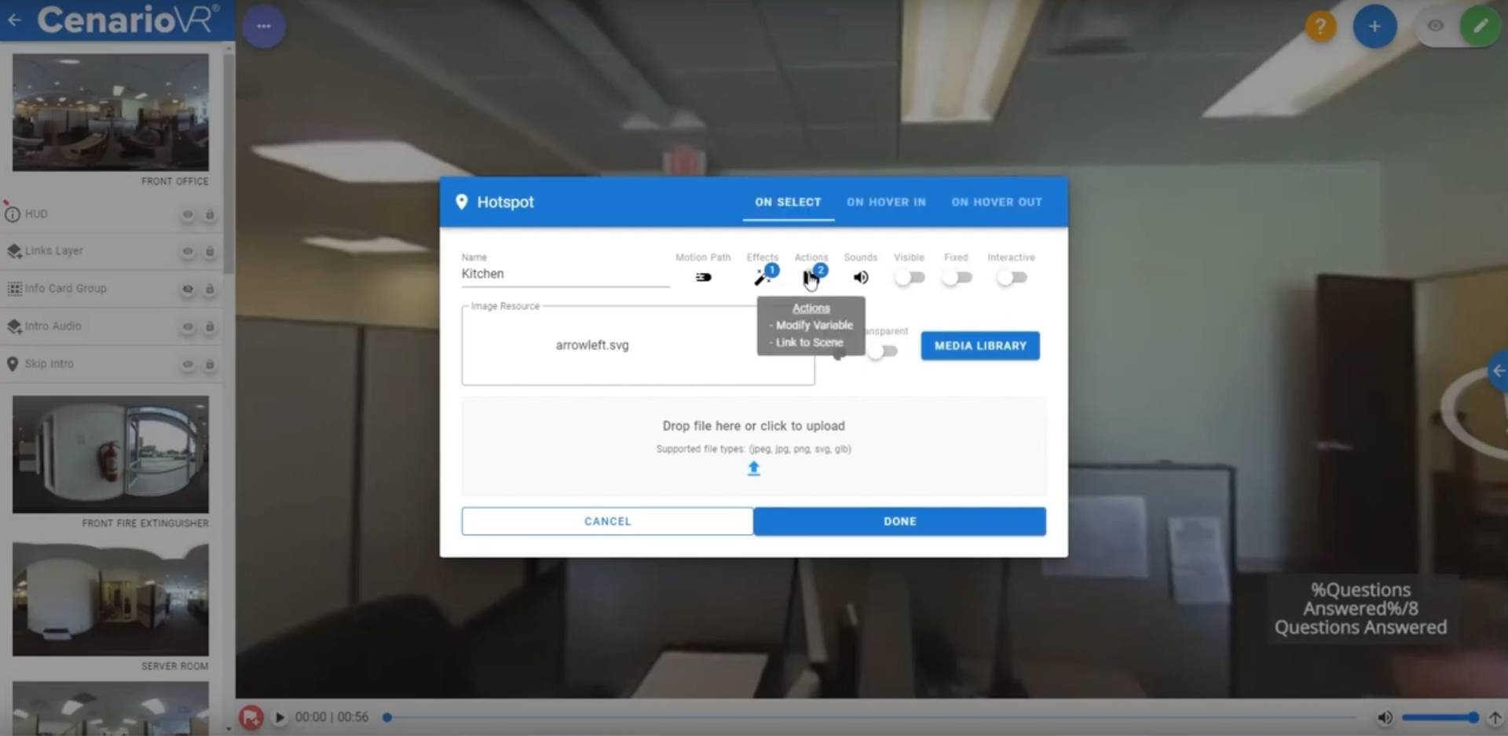Open the orange help question icon

point(1320,26)
